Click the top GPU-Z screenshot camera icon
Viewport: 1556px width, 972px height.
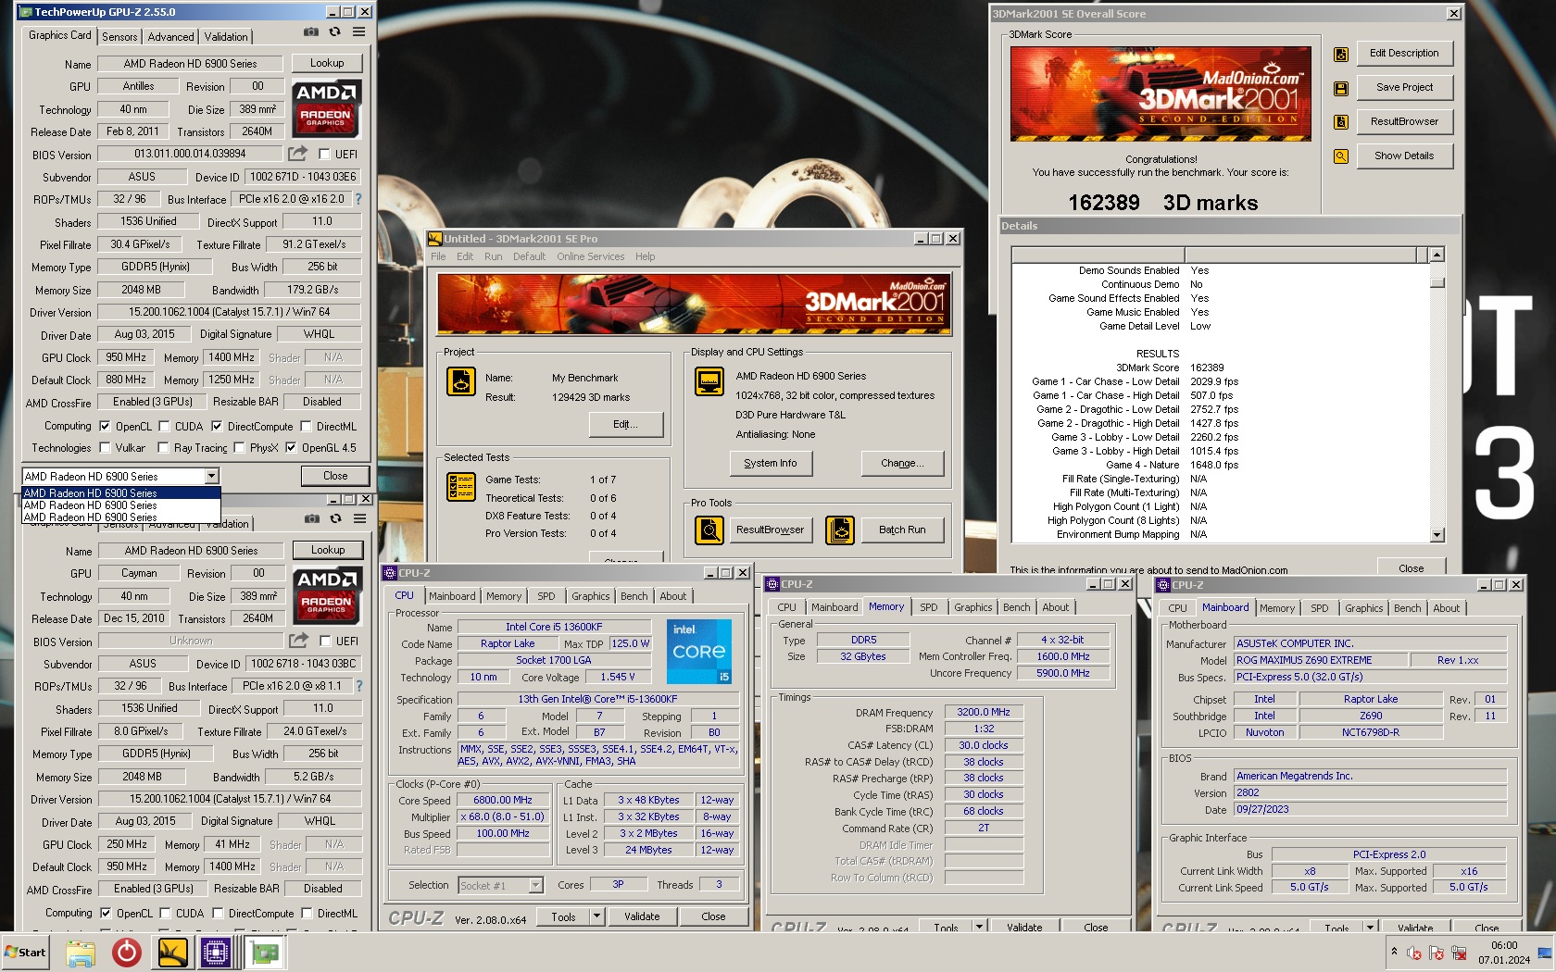(311, 32)
